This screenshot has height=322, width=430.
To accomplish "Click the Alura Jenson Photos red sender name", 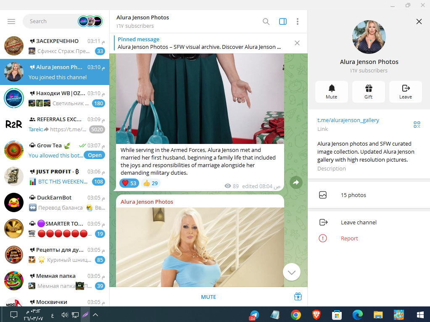I will [x=147, y=202].
